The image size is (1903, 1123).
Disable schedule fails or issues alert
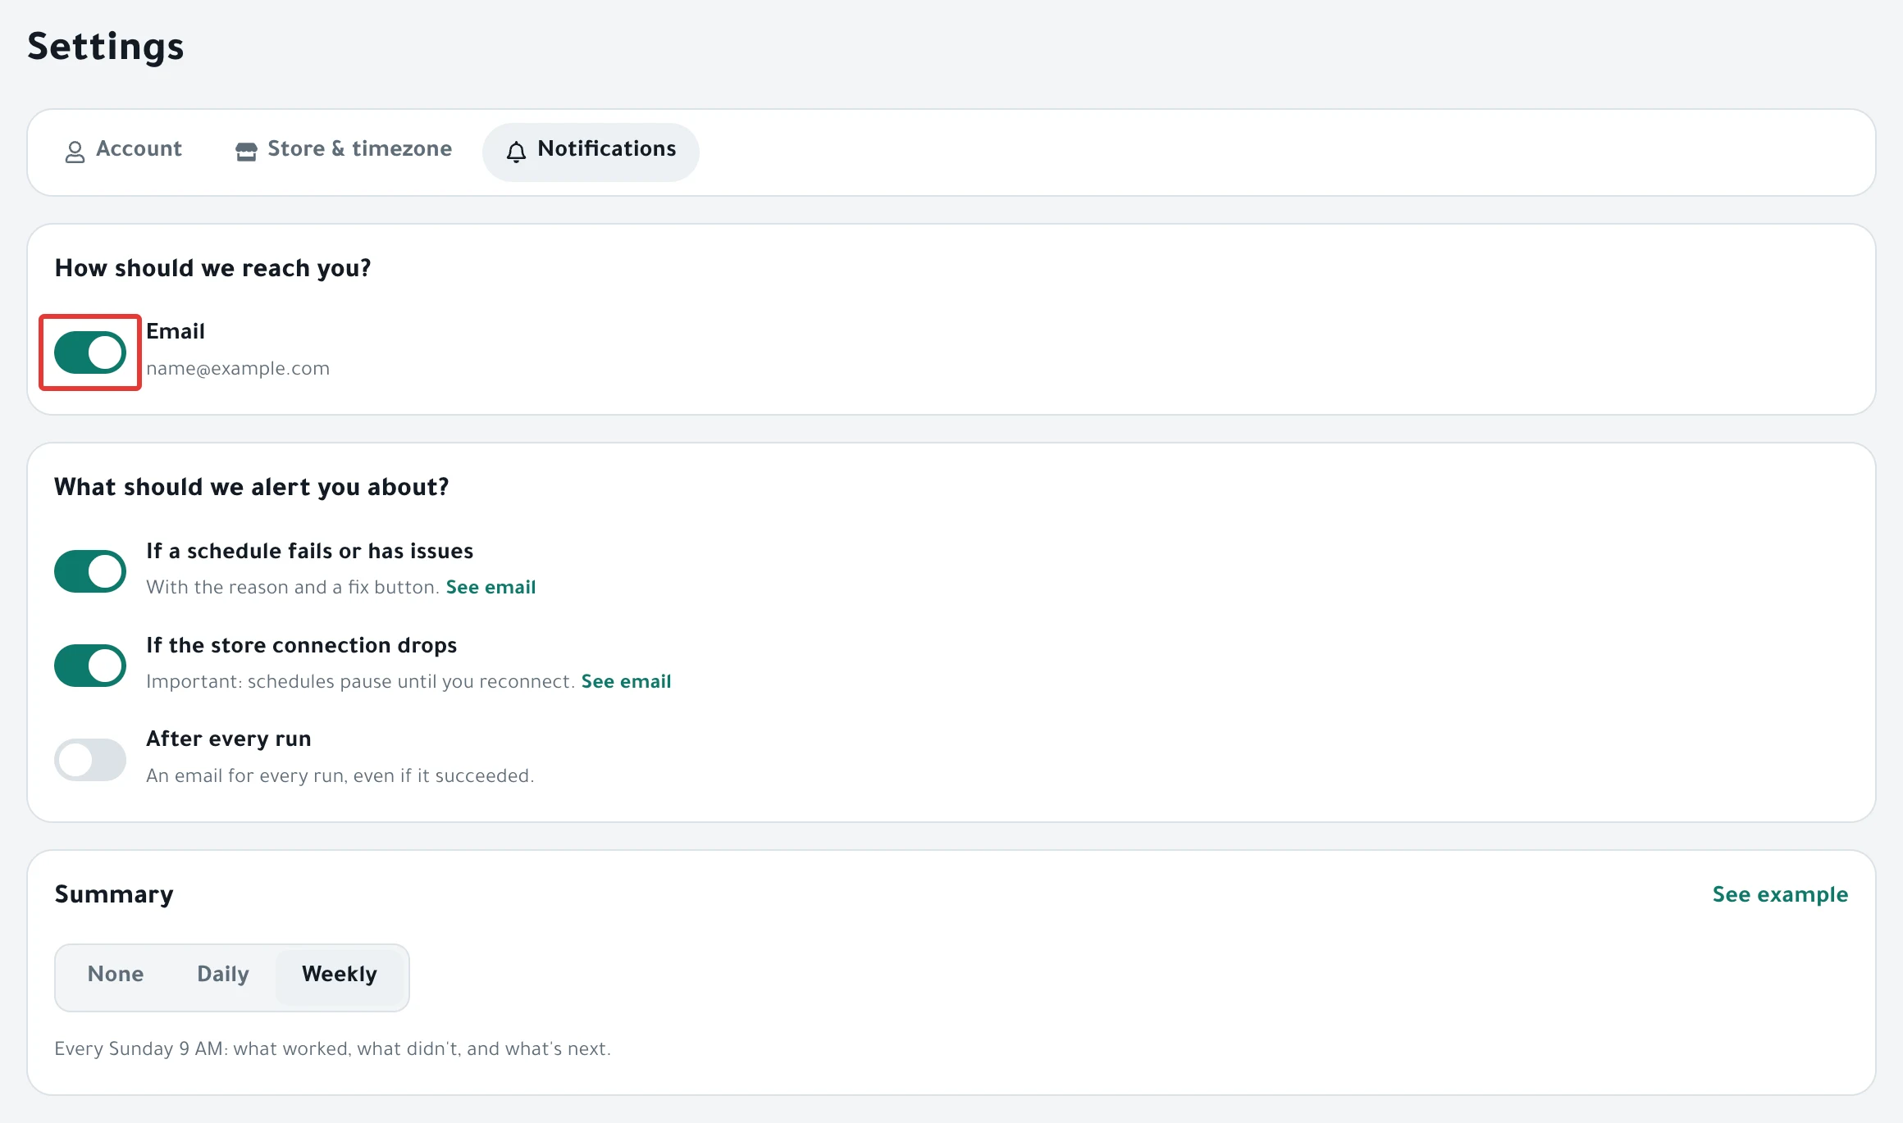coord(90,571)
